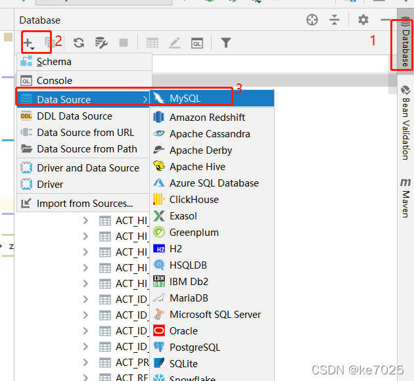Image resolution: width=414 pixels, height=381 pixels.
Task: Expand the ACT_PR table row
Action: [x=85, y=363]
